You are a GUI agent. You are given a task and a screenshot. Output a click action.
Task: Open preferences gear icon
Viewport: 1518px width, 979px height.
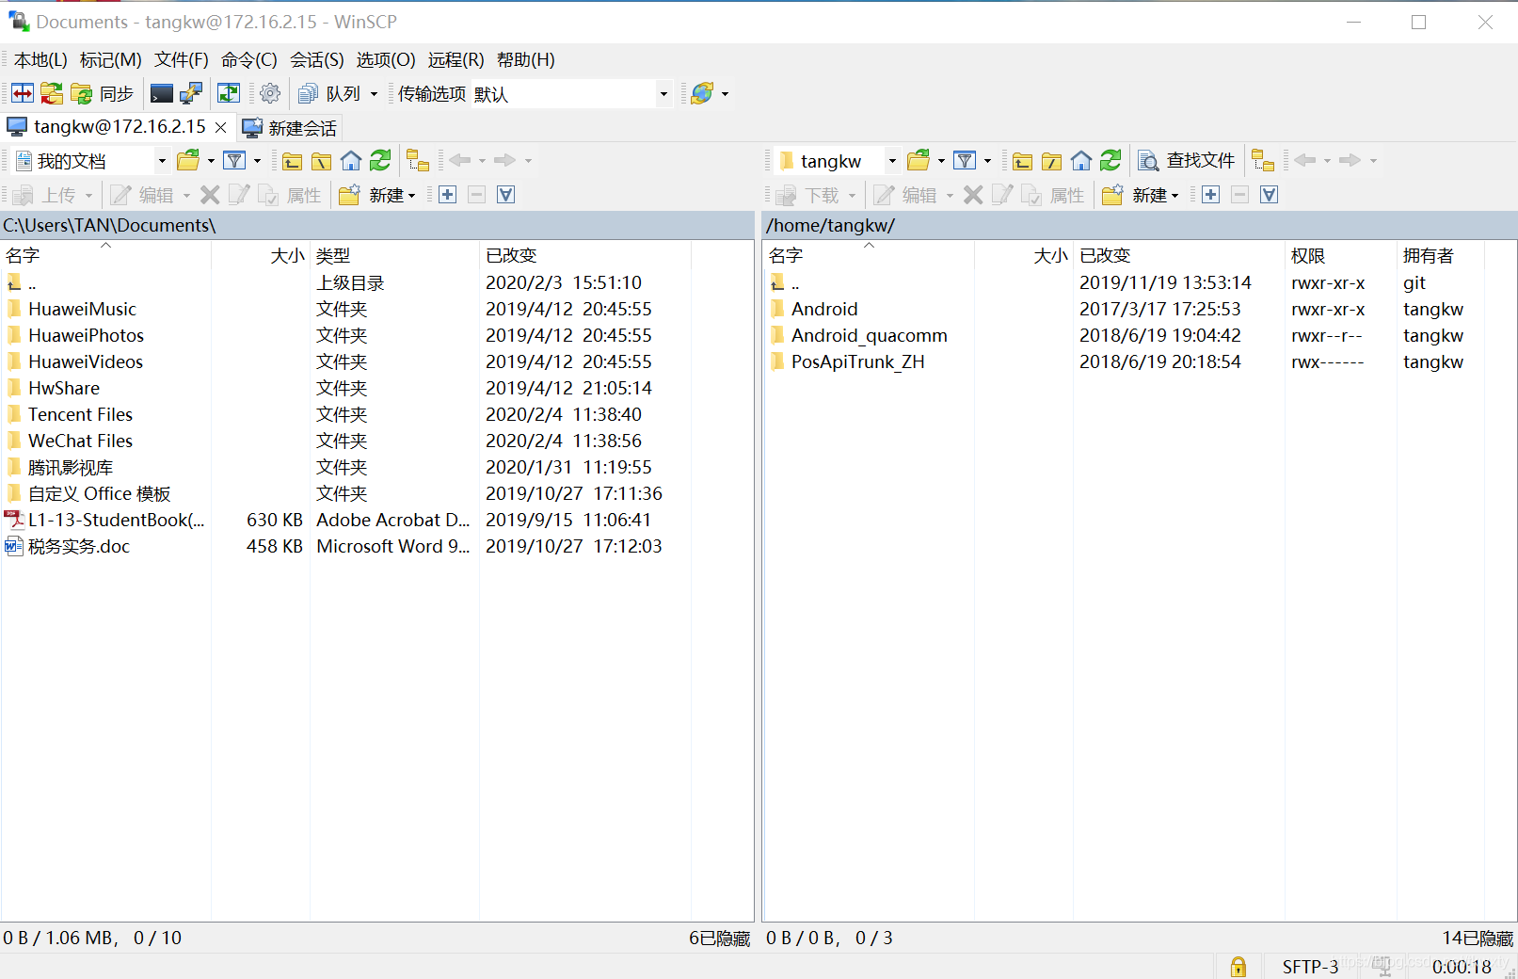(x=270, y=93)
